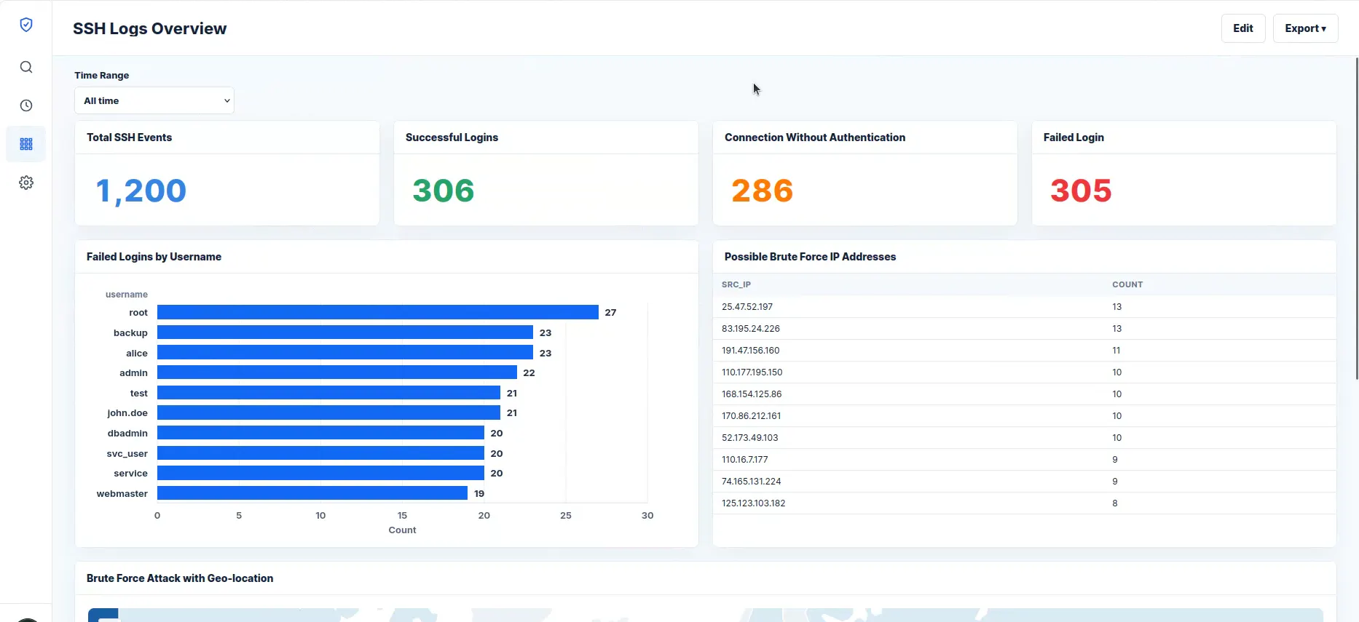Click the SSH Logs Overview heading

pyautogui.click(x=150, y=28)
